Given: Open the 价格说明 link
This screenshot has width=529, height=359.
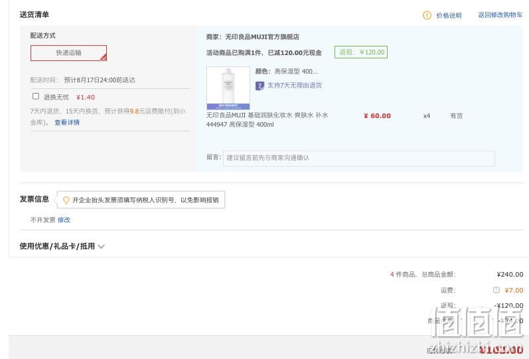Looking at the screenshot, I should (449, 15).
